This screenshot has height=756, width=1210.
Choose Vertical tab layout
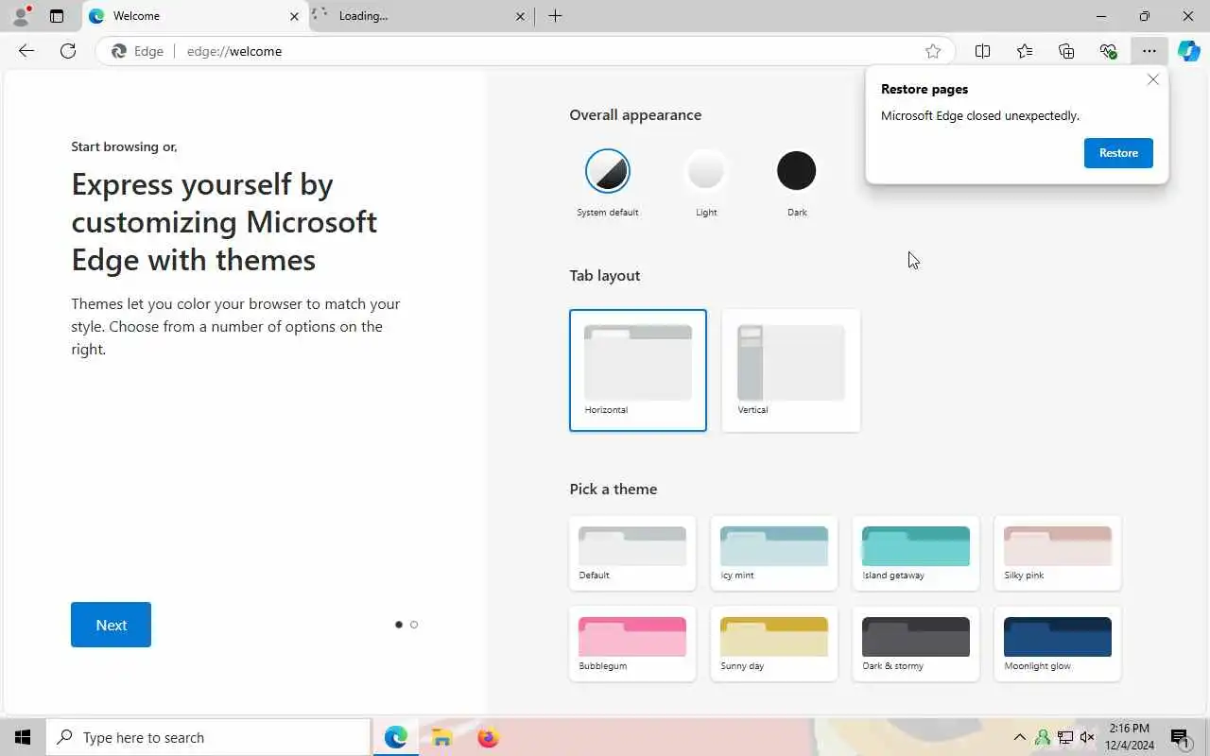(791, 370)
